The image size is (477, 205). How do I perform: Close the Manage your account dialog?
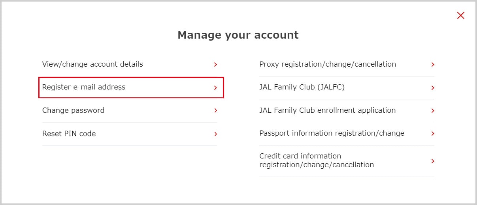[460, 16]
